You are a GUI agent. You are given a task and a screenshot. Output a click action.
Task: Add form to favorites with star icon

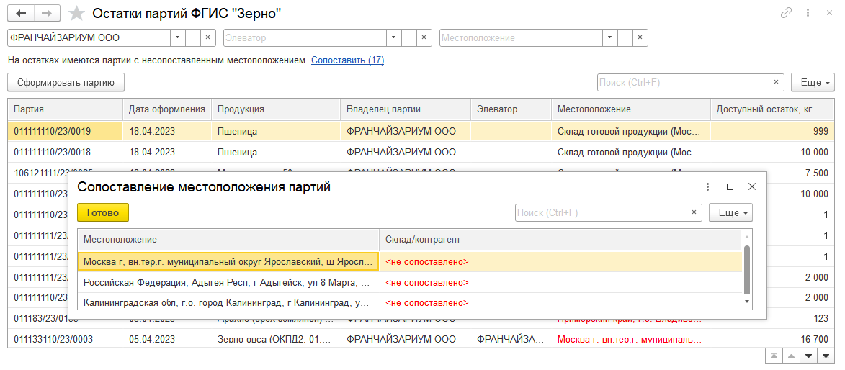tap(76, 14)
